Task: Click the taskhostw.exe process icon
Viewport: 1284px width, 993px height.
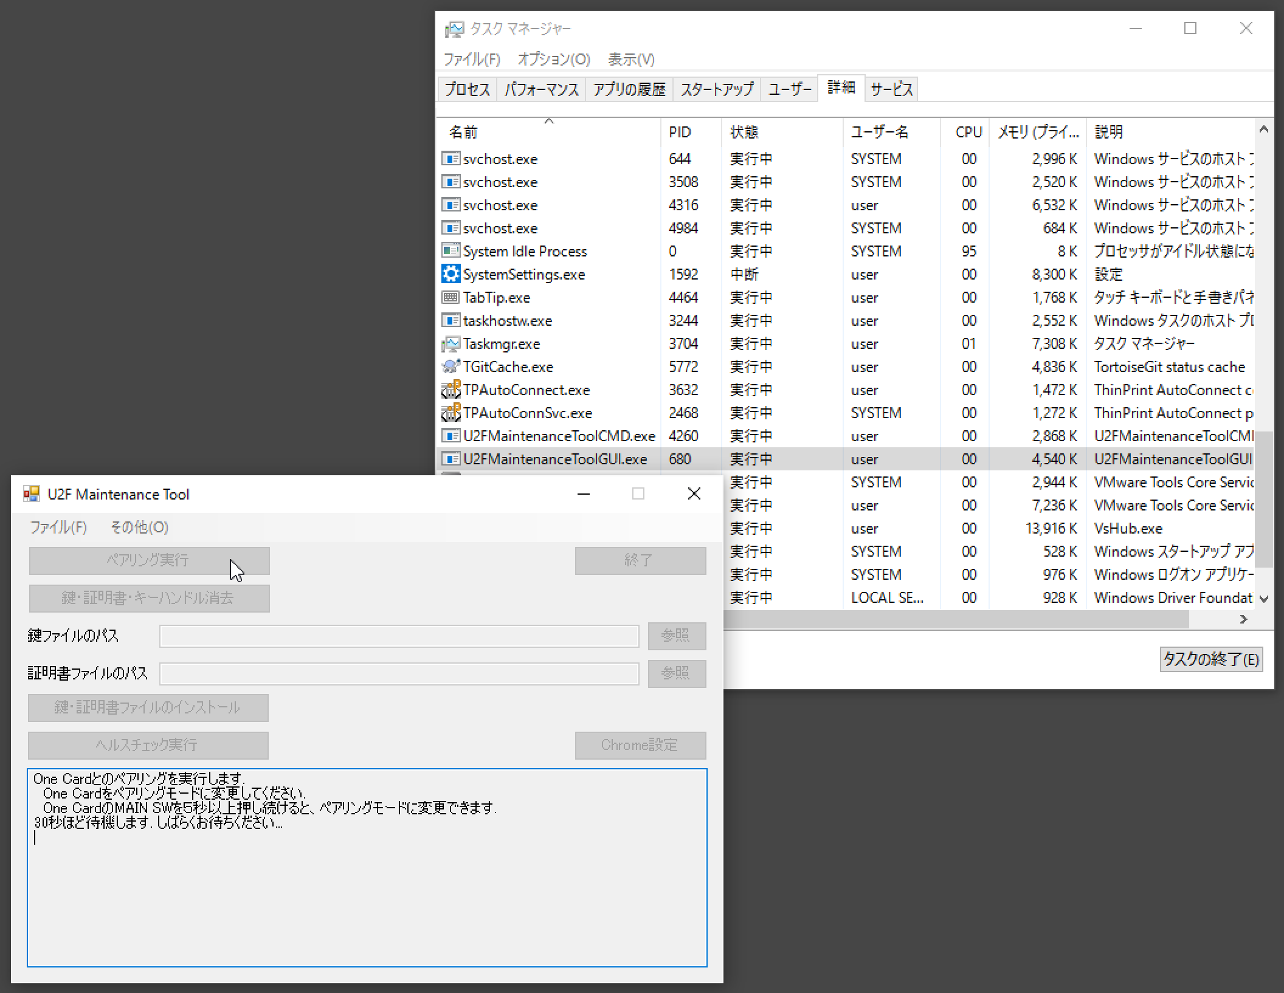Action: [450, 320]
